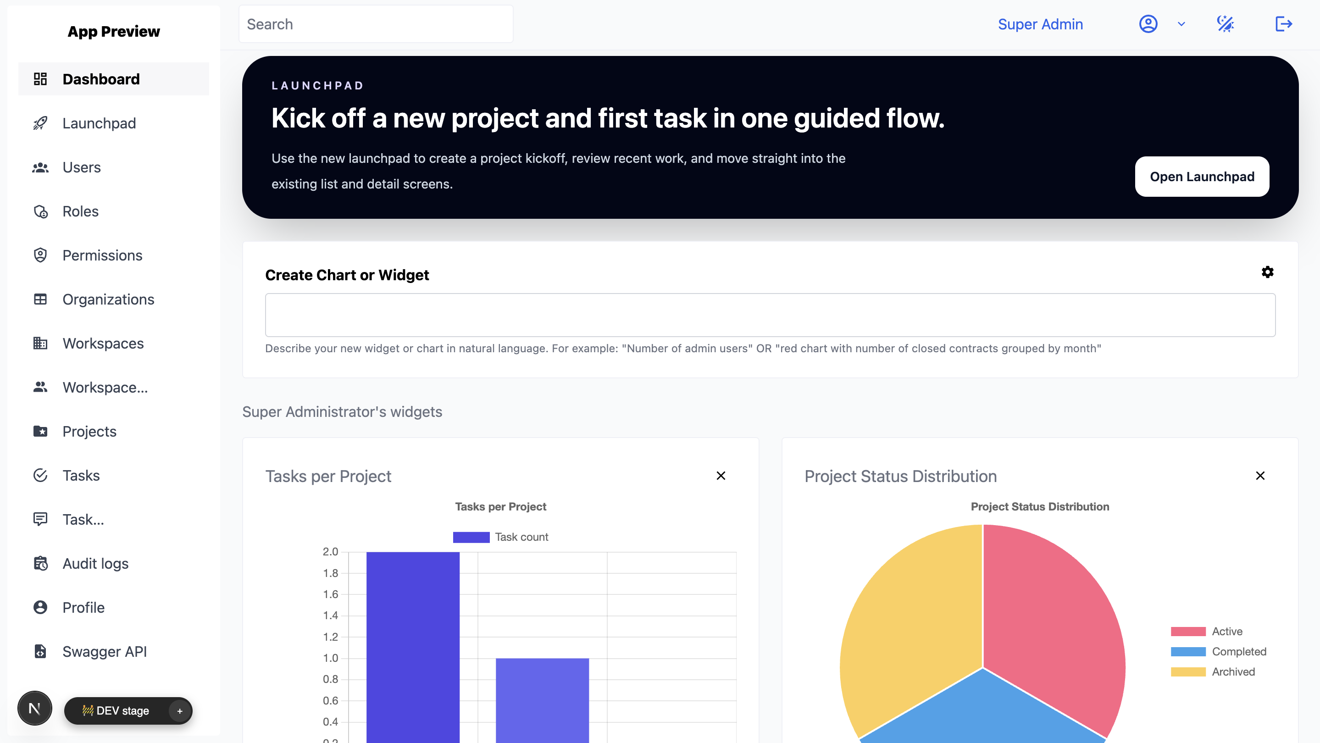Viewport: 1320px width, 743px height.
Task: Click the Permissions shield-account icon
Action: pyautogui.click(x=40, y=255)
